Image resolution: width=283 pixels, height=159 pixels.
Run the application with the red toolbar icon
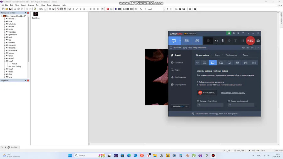coord(108,9)
